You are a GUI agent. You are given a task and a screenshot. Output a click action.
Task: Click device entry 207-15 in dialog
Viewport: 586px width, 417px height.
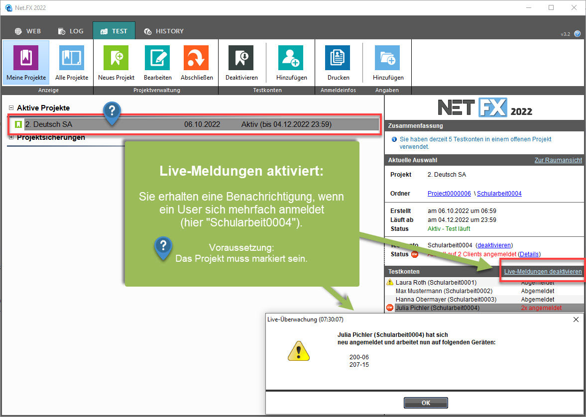(x=359, y=364)
